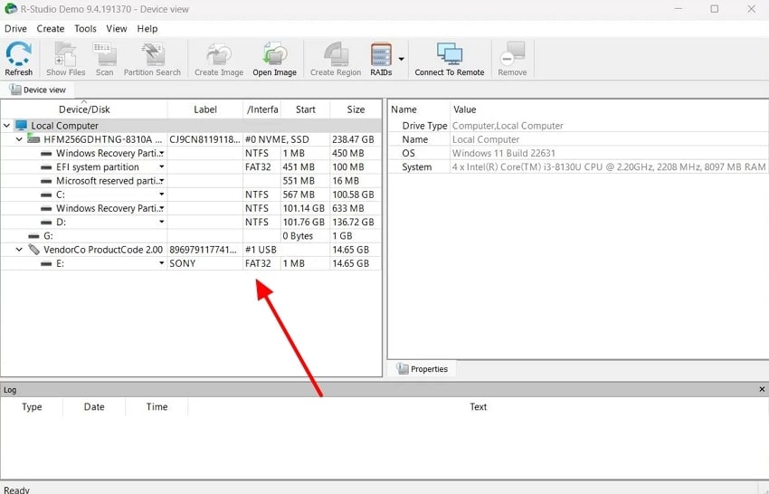This screenshot has height=494, width=769.
Task: Select the '#1 USB' interface cell
Action: tap(261, 250)
